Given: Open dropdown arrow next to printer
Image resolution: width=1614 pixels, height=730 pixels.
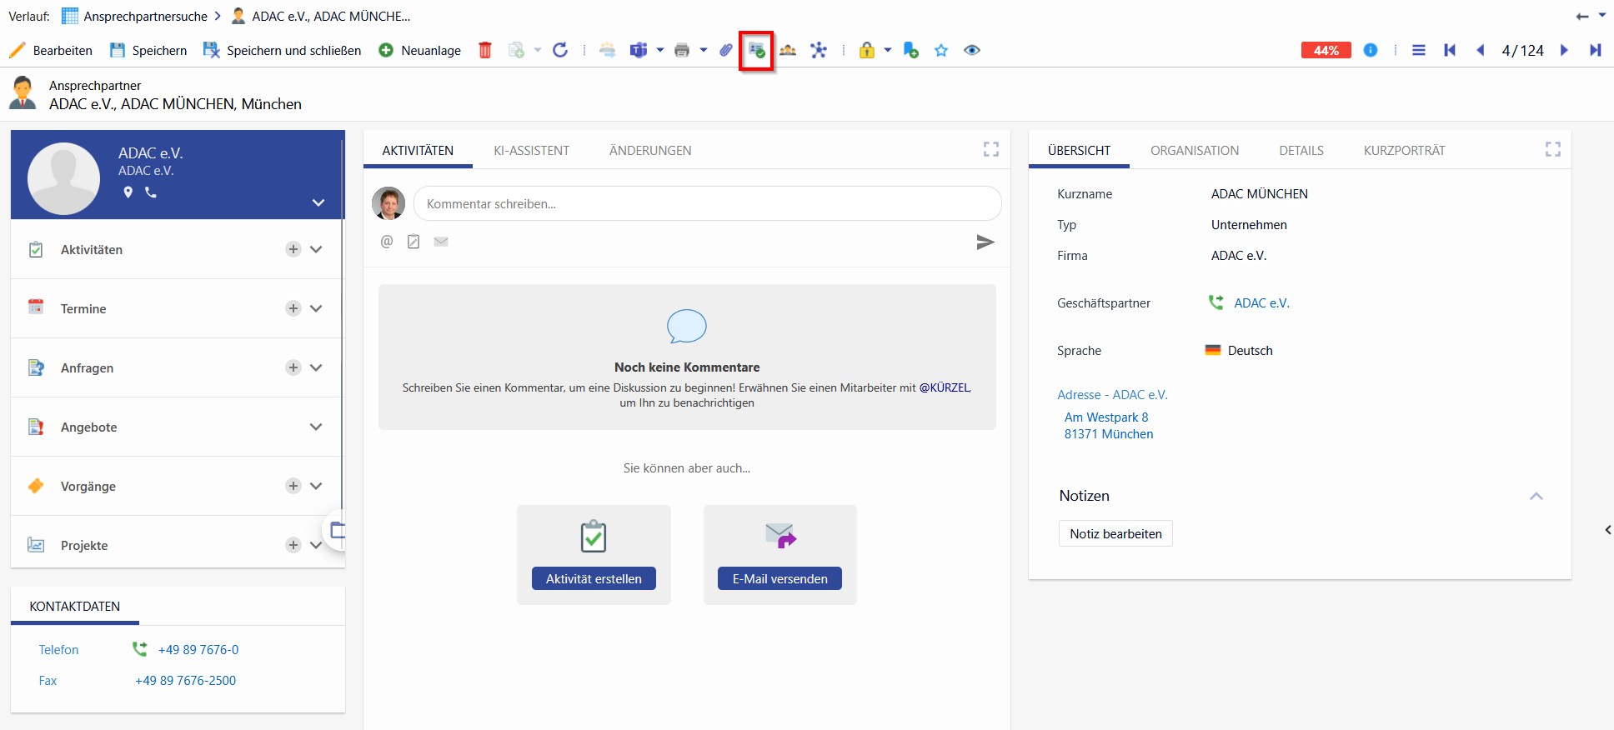Looking at the screenshot, I should [704, 50].
